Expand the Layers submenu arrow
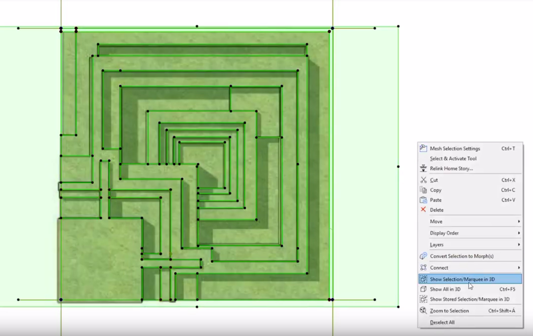The height and width of the screenshot is (336, 533). pos(519,244)
